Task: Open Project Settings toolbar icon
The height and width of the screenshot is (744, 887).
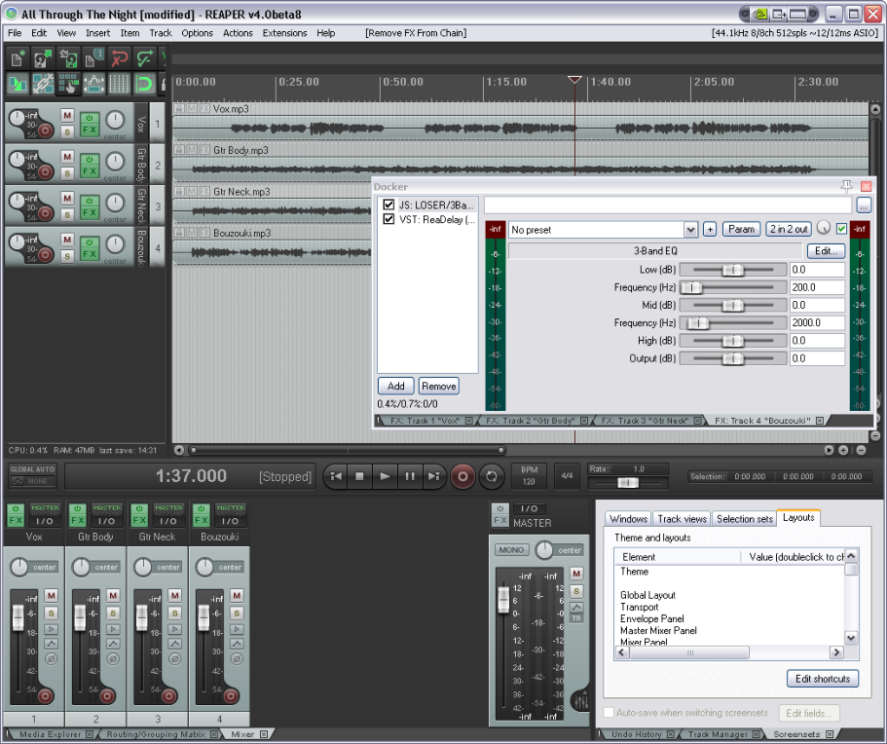Action: point(93,58)
